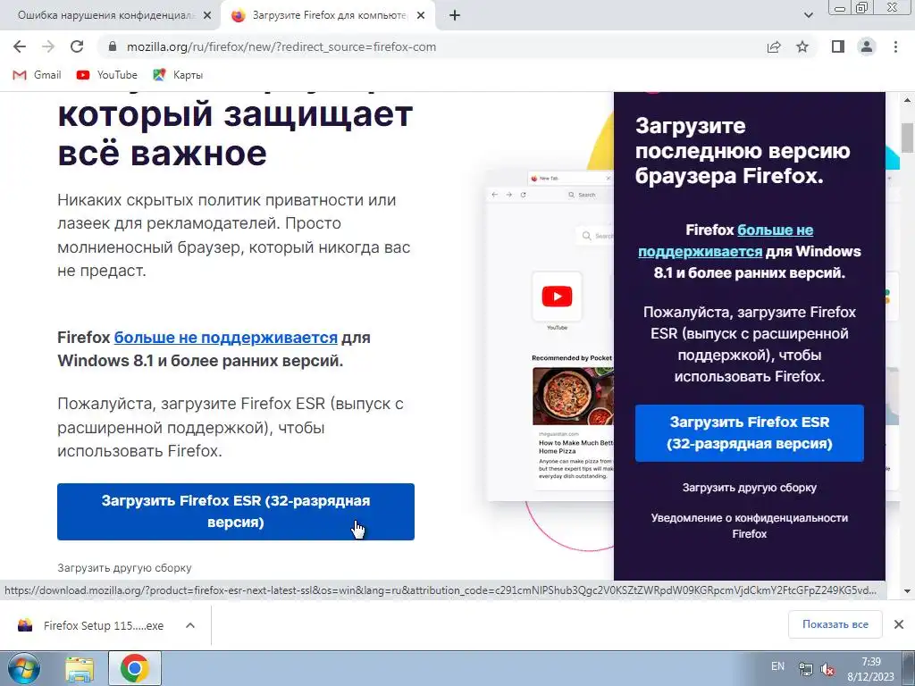The image size is (915, 686).
Task: Click the vertical scrollbar thumb
Action: pos(908,138)
